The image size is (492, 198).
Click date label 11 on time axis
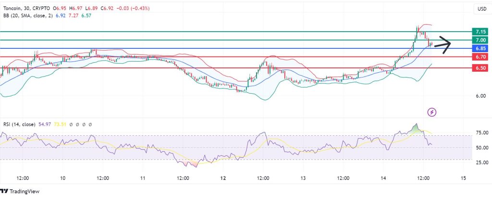tap(143, 178)
